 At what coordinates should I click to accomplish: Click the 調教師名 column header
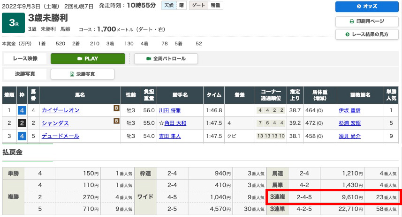360,95
